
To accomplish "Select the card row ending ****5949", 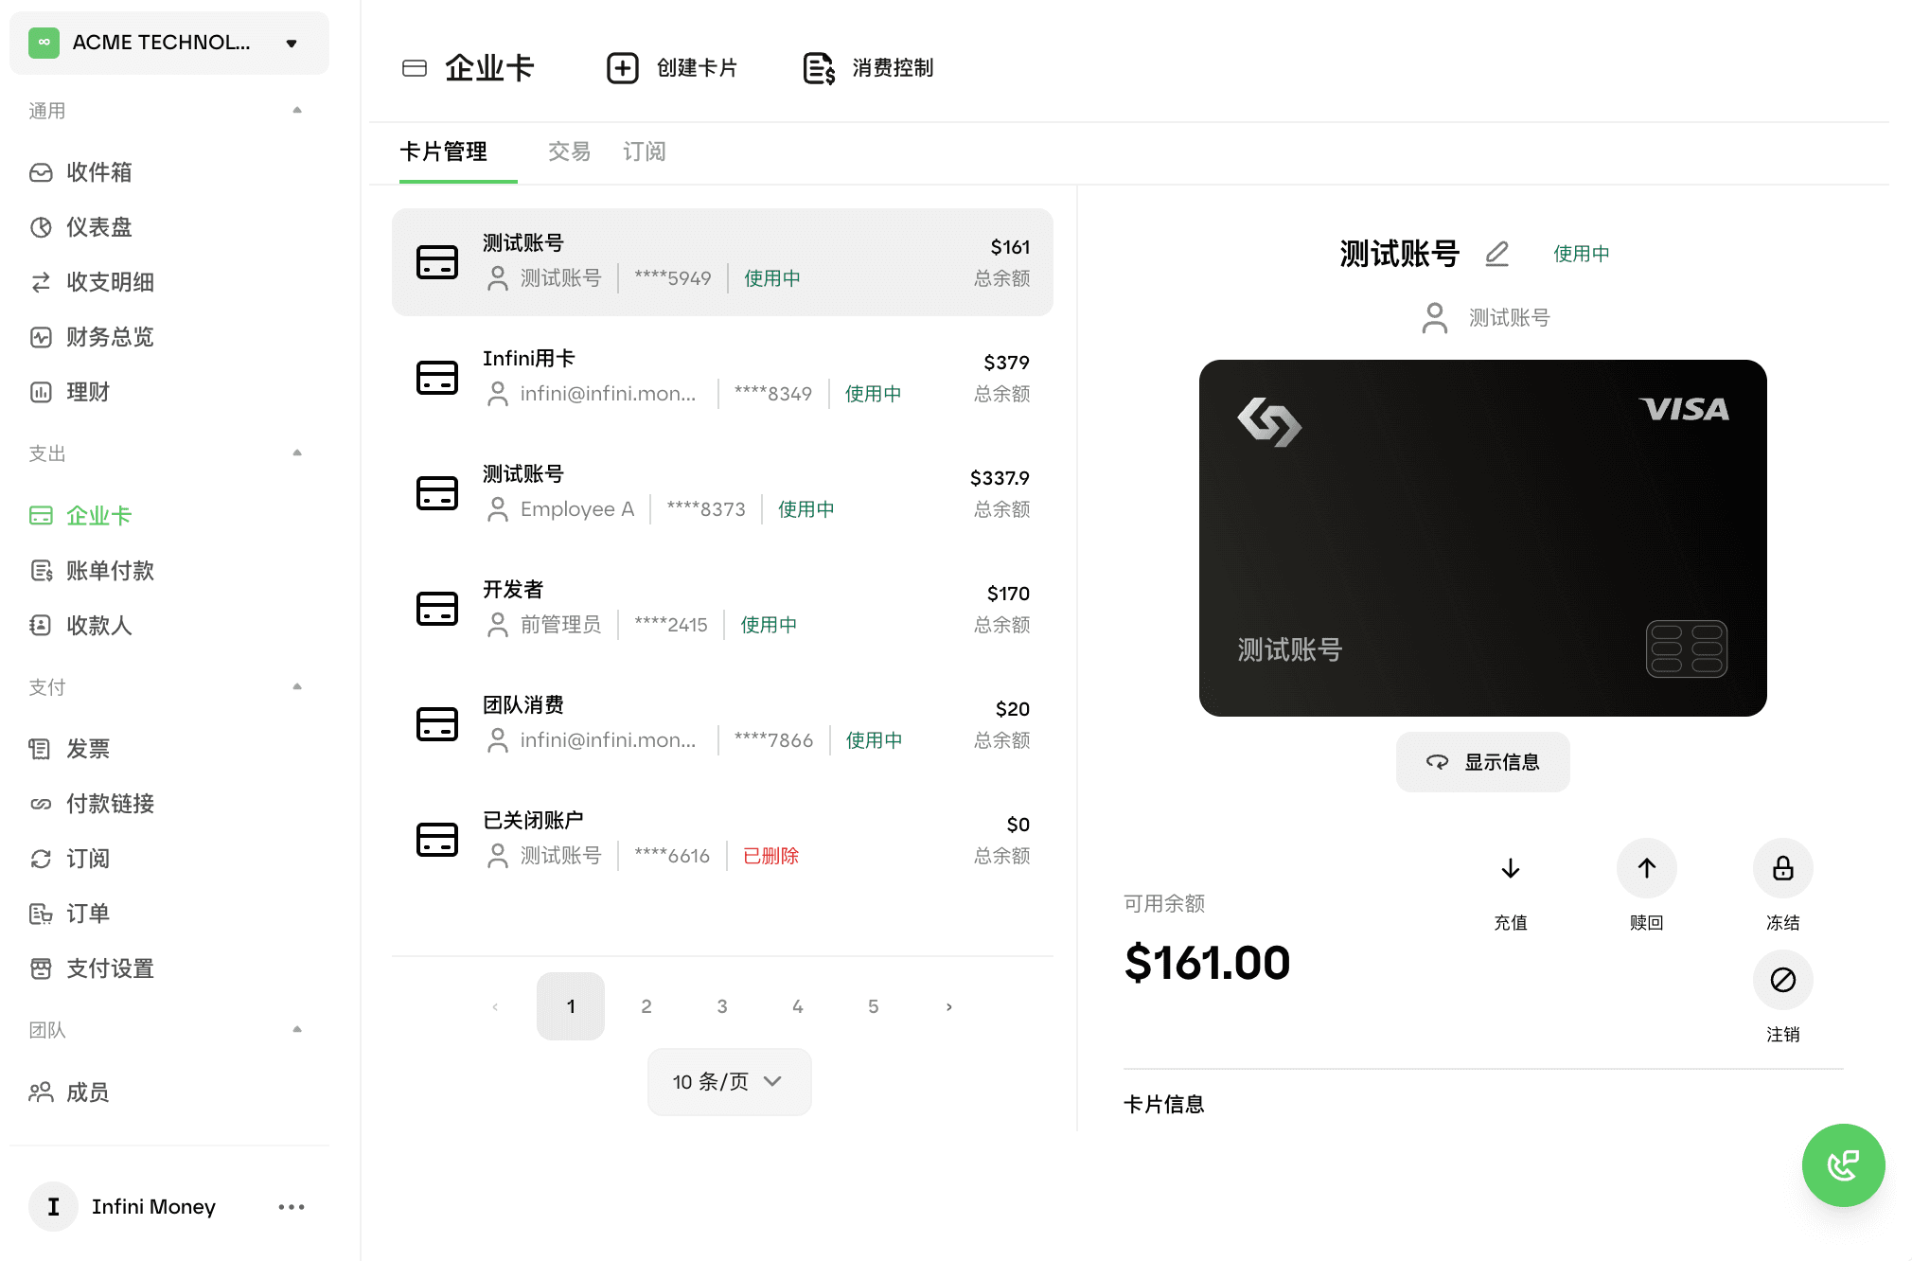I will [x=722, y=262].
